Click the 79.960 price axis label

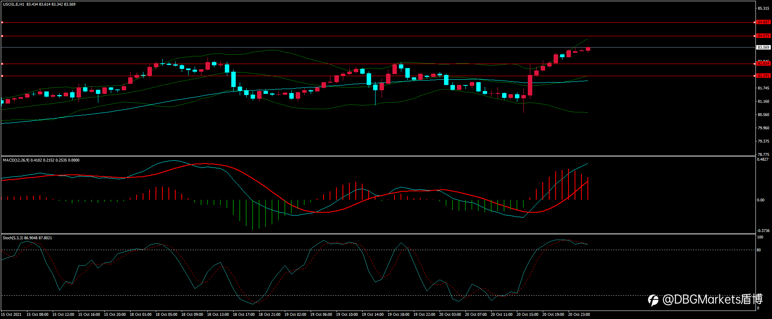(x=764, y=128)
